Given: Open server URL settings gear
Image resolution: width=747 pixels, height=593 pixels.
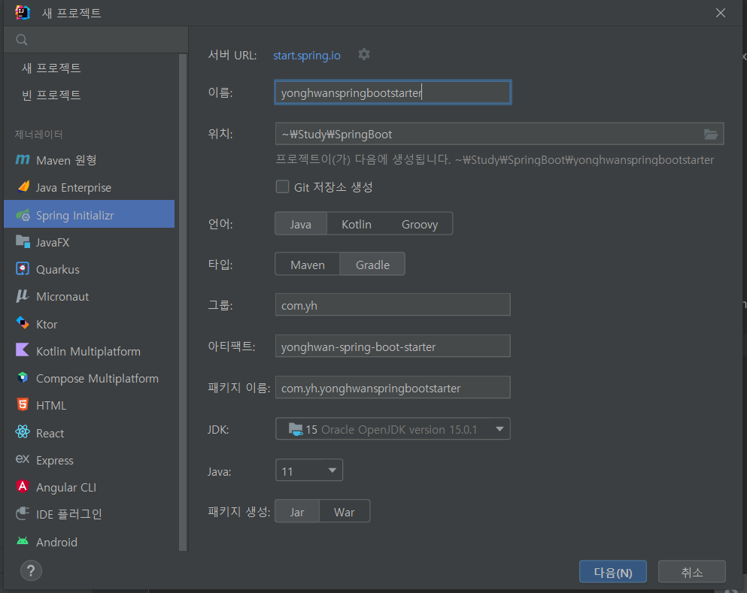Looking at the screenshot, I should (x=364, y=55).
